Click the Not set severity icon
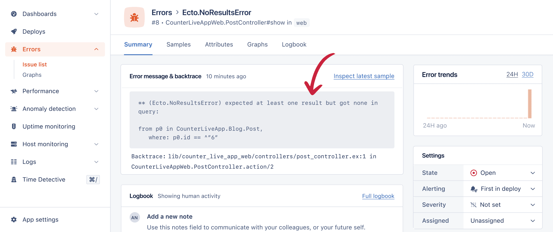The height and width of the screenshot is (232, 553). pyautogui.click(x=473, y=205)
